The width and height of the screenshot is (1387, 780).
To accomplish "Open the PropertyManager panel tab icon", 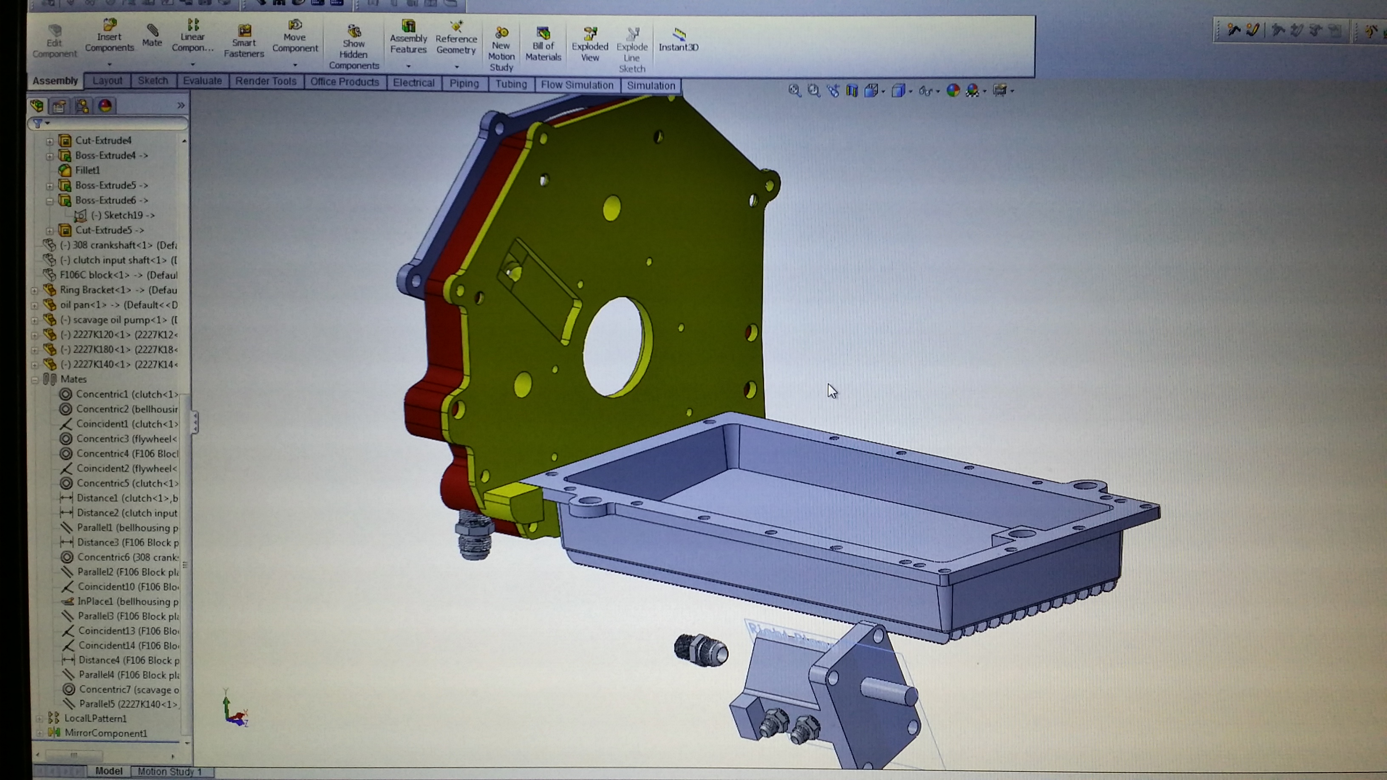I will 59,106.
